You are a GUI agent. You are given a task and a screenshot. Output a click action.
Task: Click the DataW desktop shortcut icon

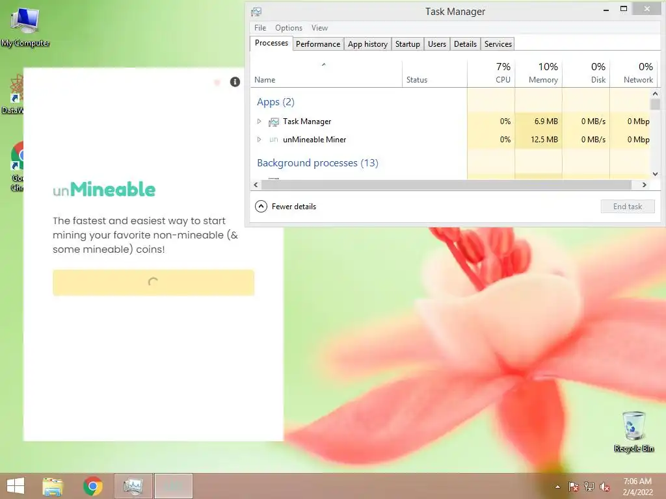[x=14, y=94]
